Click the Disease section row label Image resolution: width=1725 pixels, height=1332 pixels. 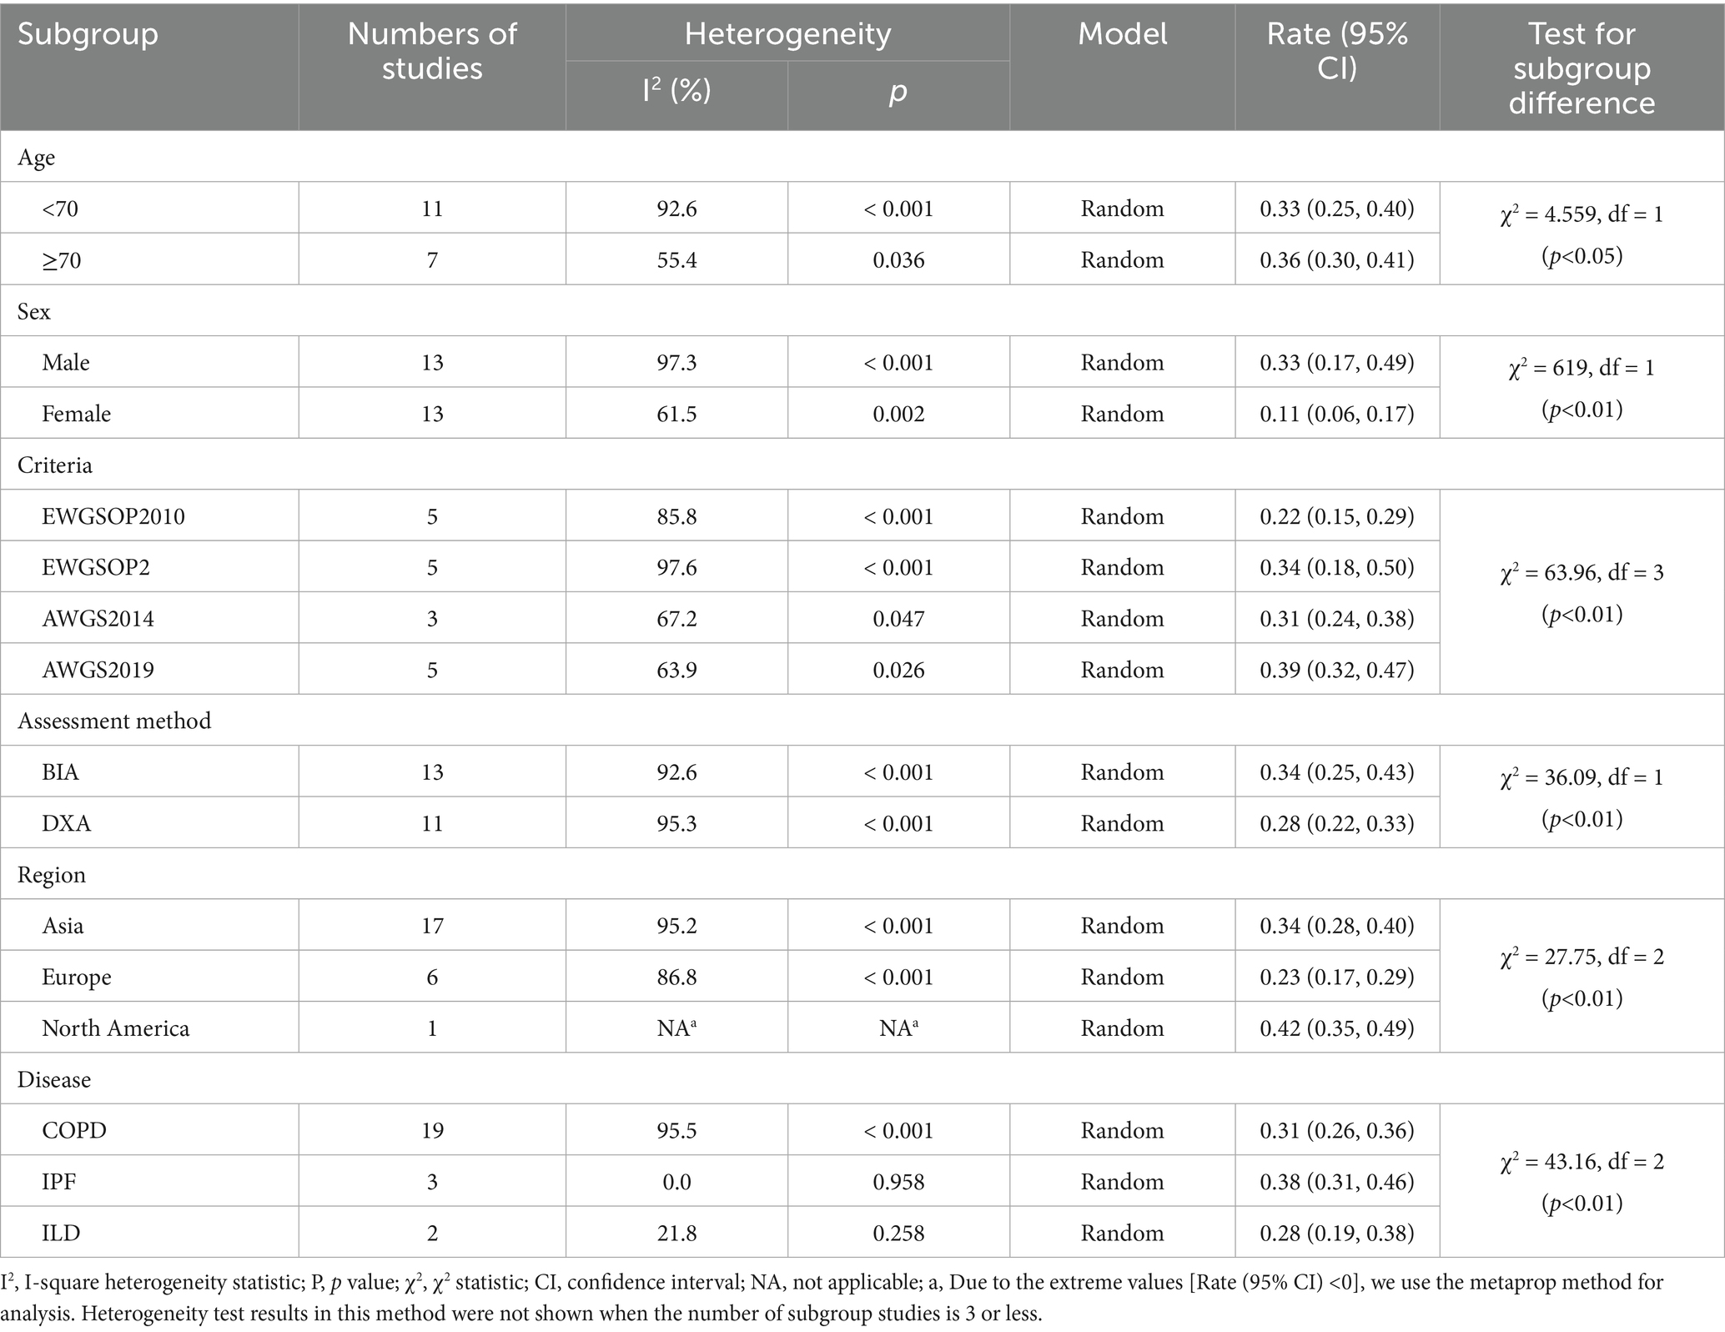[54, 1079]
